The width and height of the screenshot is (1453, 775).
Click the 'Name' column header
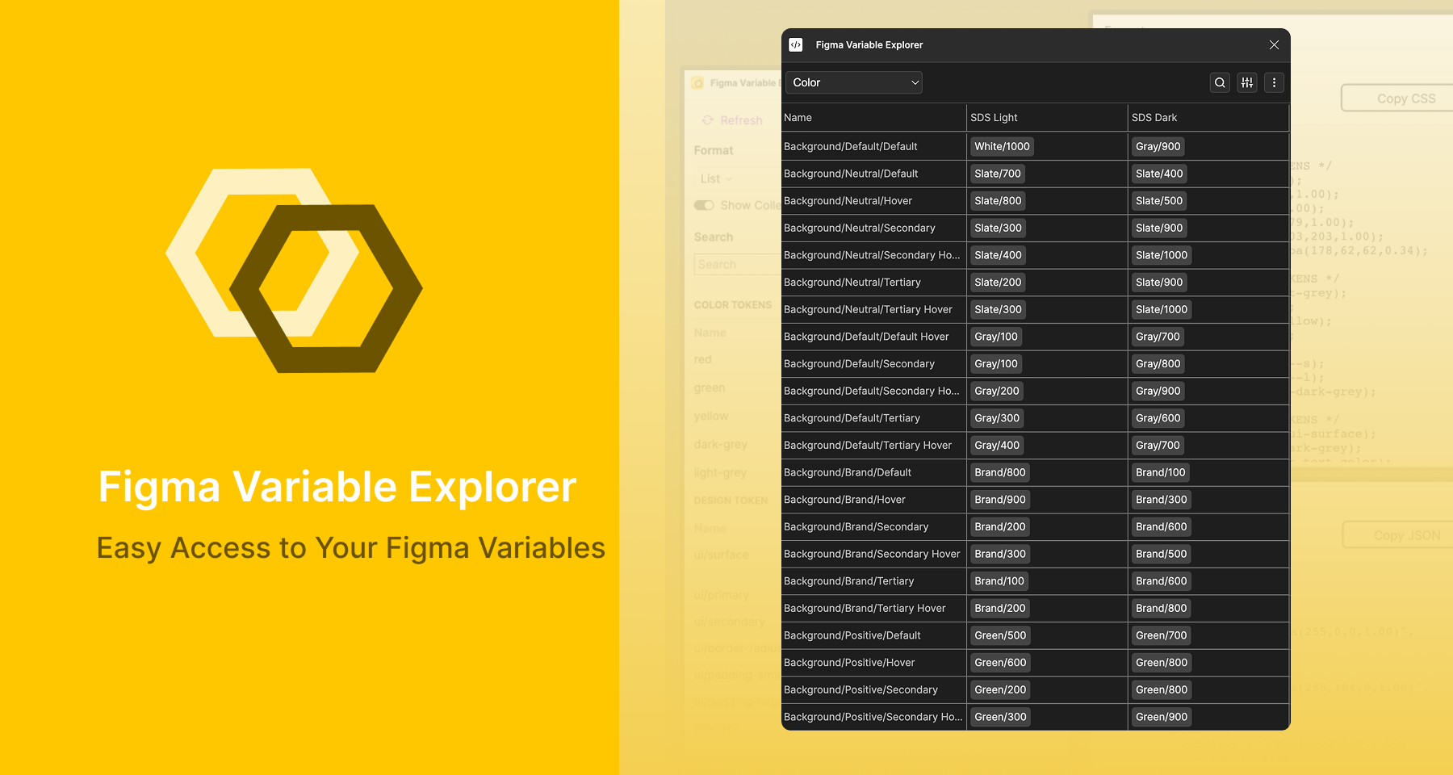pos(797,117)
